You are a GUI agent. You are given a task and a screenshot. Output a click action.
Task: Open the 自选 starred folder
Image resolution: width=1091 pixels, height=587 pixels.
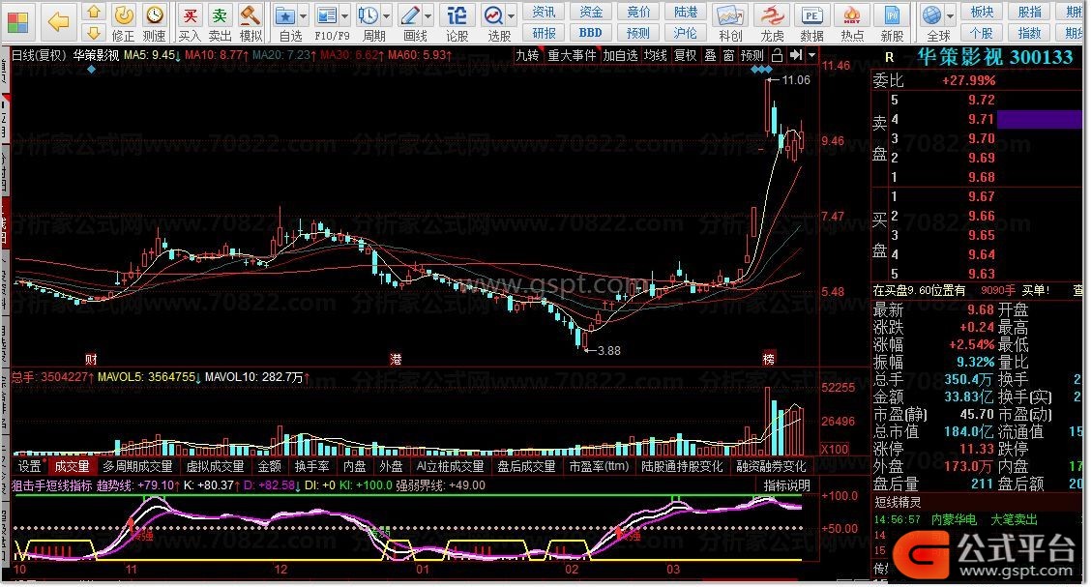point(285,15)
